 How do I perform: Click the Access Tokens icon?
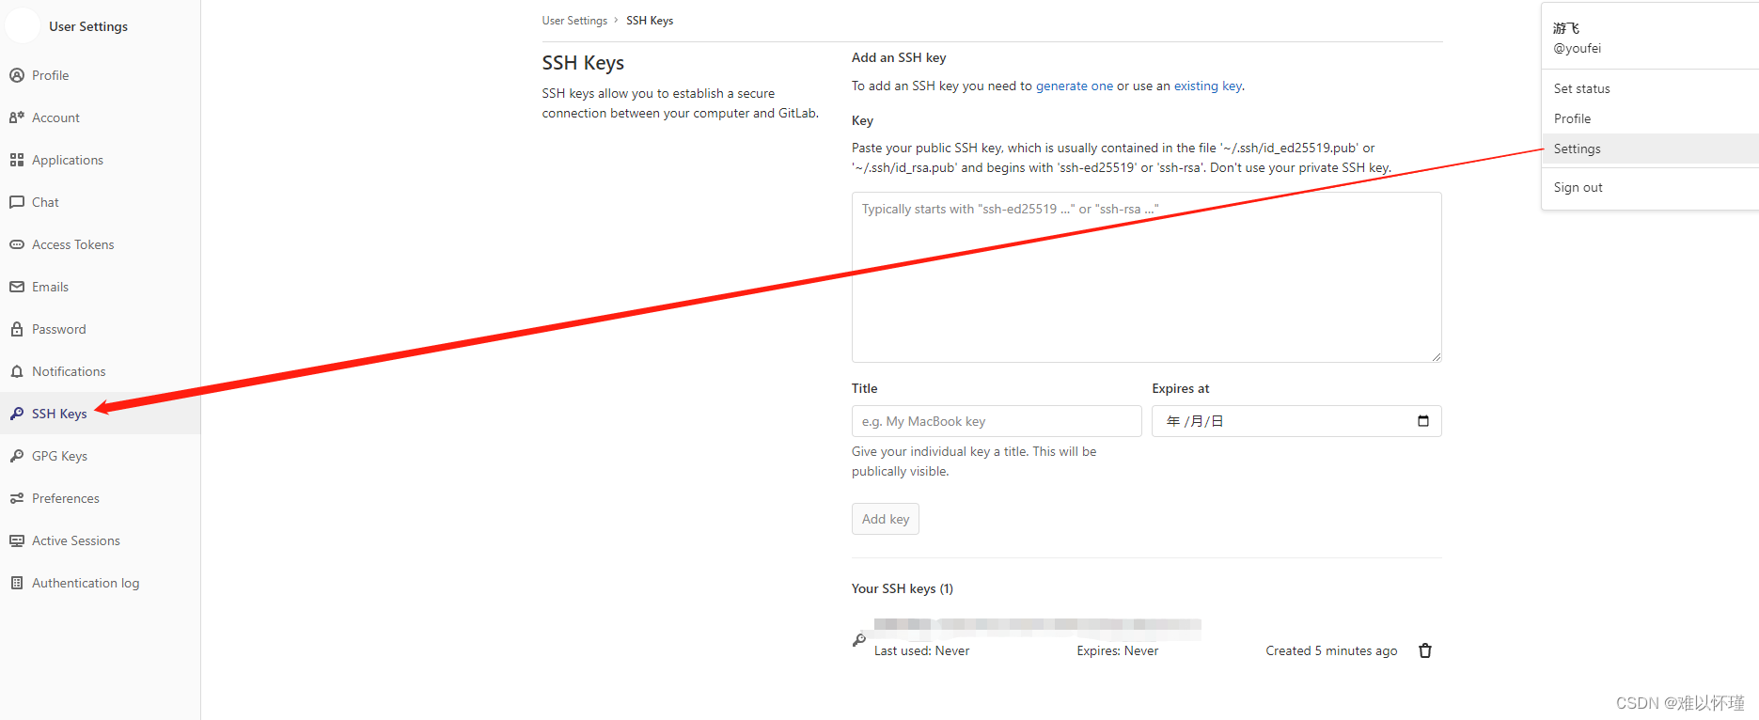[x=17, y=244]
